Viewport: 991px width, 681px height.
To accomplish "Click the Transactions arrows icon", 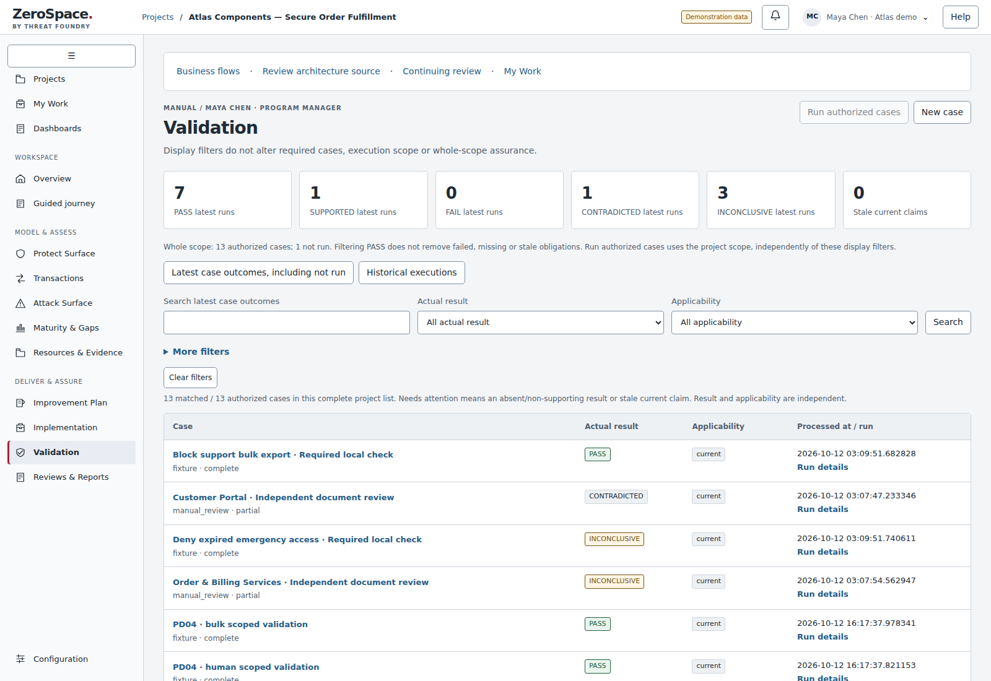I will click(x=20, y=279).
